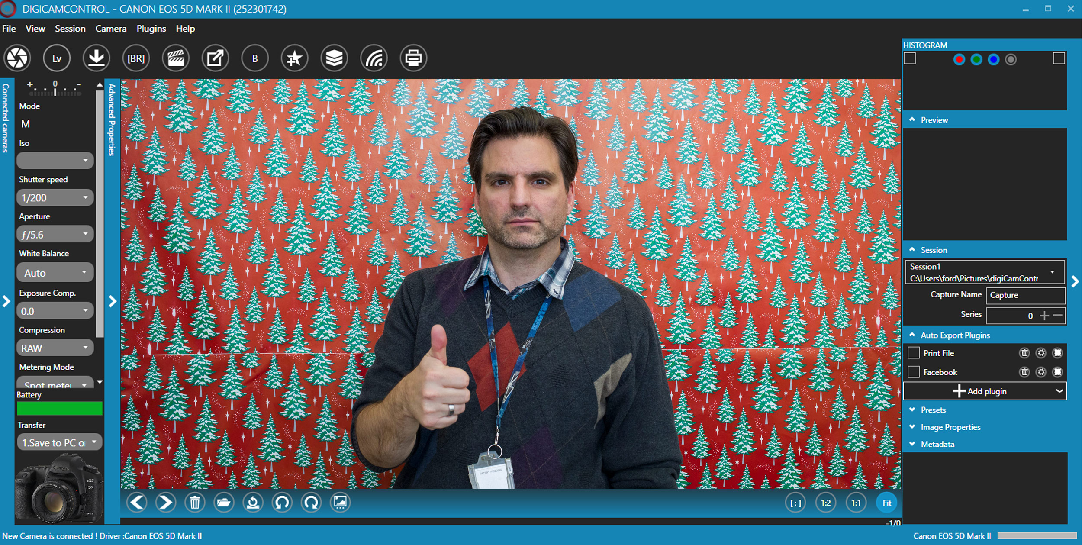The width and height of the screenshot is (1082, 545).
Task: Click the layers stack toolbar icon
Action: [334, 58]
